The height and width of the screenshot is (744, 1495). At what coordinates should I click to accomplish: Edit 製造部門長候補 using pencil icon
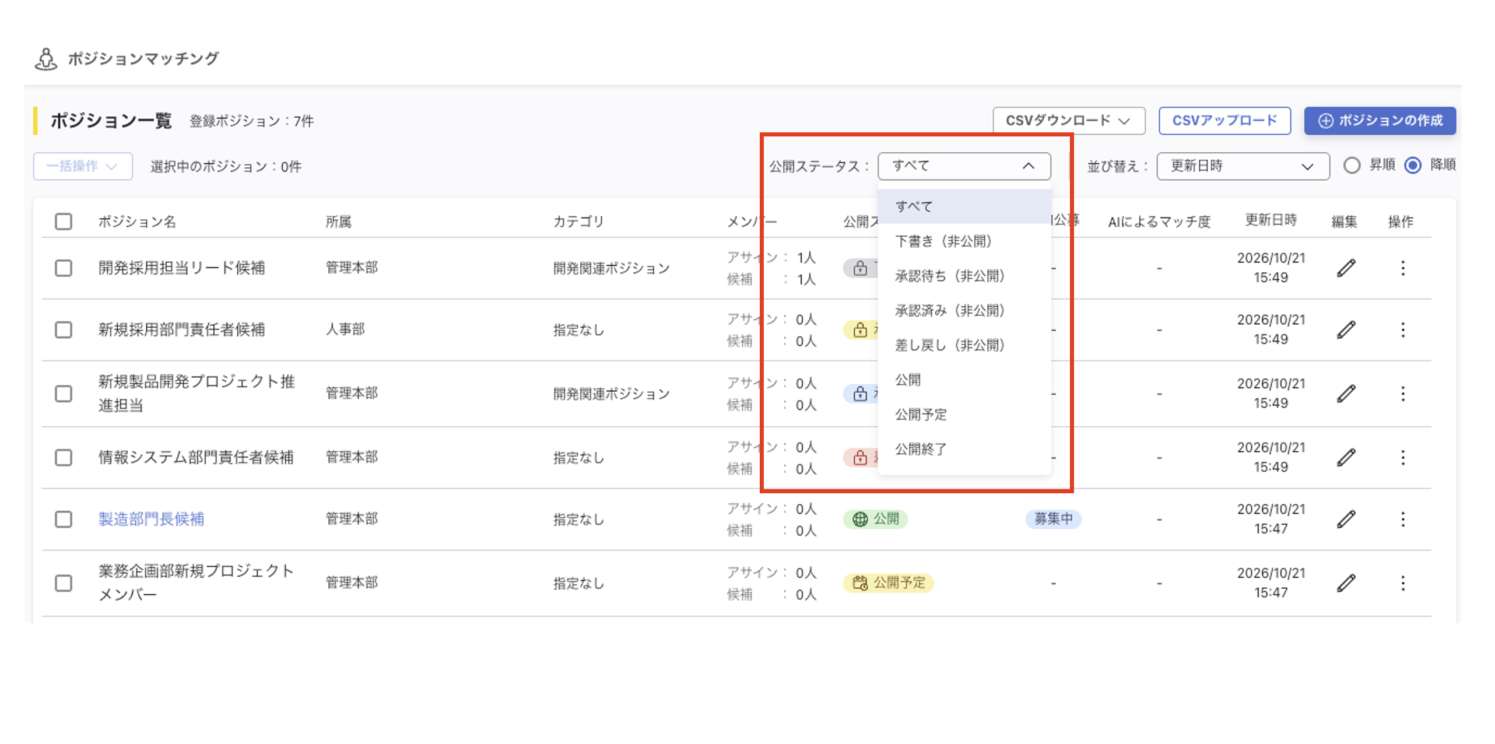coord(1346,519)
